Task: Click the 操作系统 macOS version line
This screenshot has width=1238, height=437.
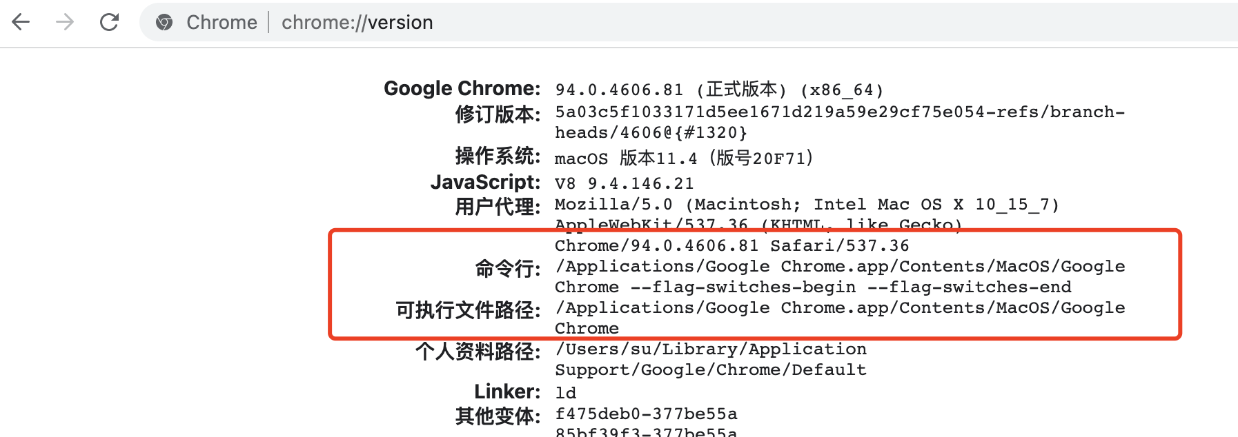Action: (683, 158)
